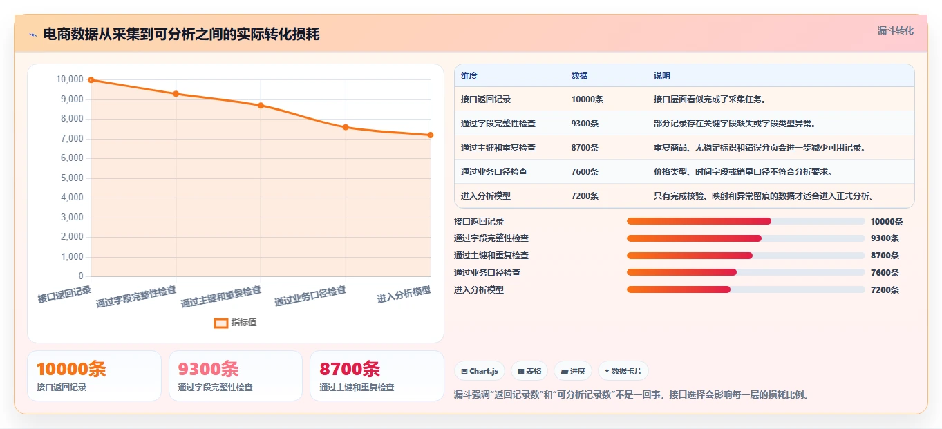942x429 pixels.
Task: Open the 8700条 通过主键和重复检查 data card
Action: coord(377,376)
